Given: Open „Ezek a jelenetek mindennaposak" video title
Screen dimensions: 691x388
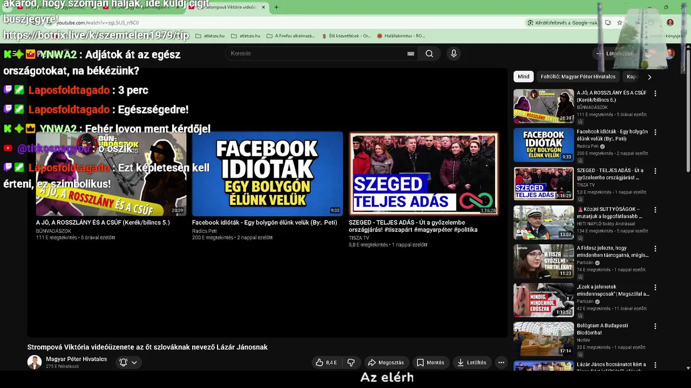Looking at the screenshot, I should coord(612,290).
